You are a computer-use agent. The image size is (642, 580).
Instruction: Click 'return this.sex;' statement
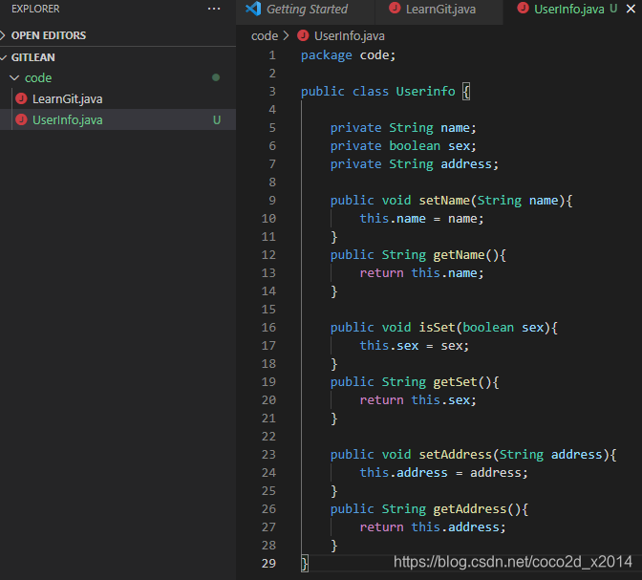click(418, 400)
